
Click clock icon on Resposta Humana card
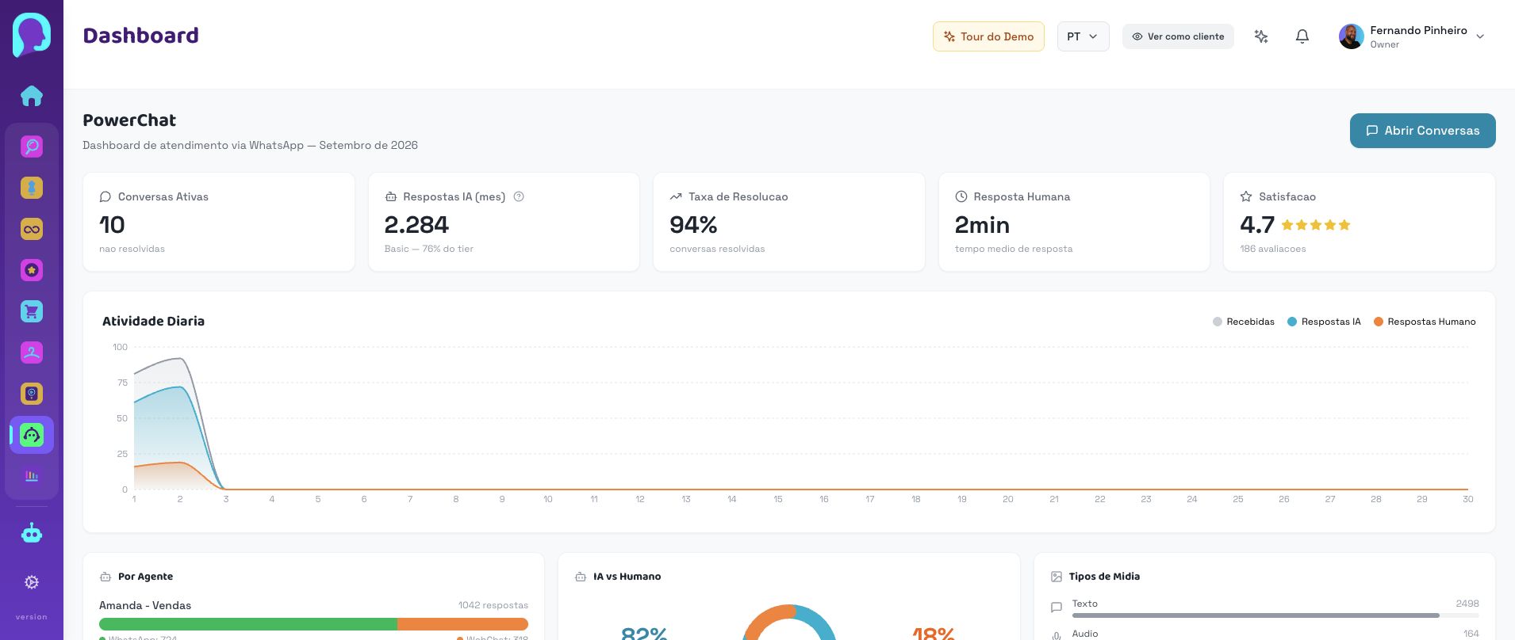(961, 196)
